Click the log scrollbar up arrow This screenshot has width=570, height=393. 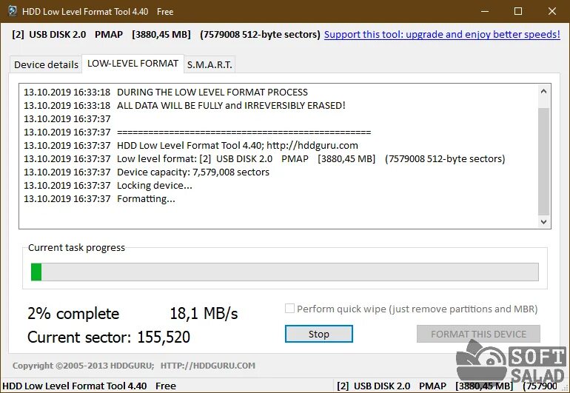pos(543,91)
